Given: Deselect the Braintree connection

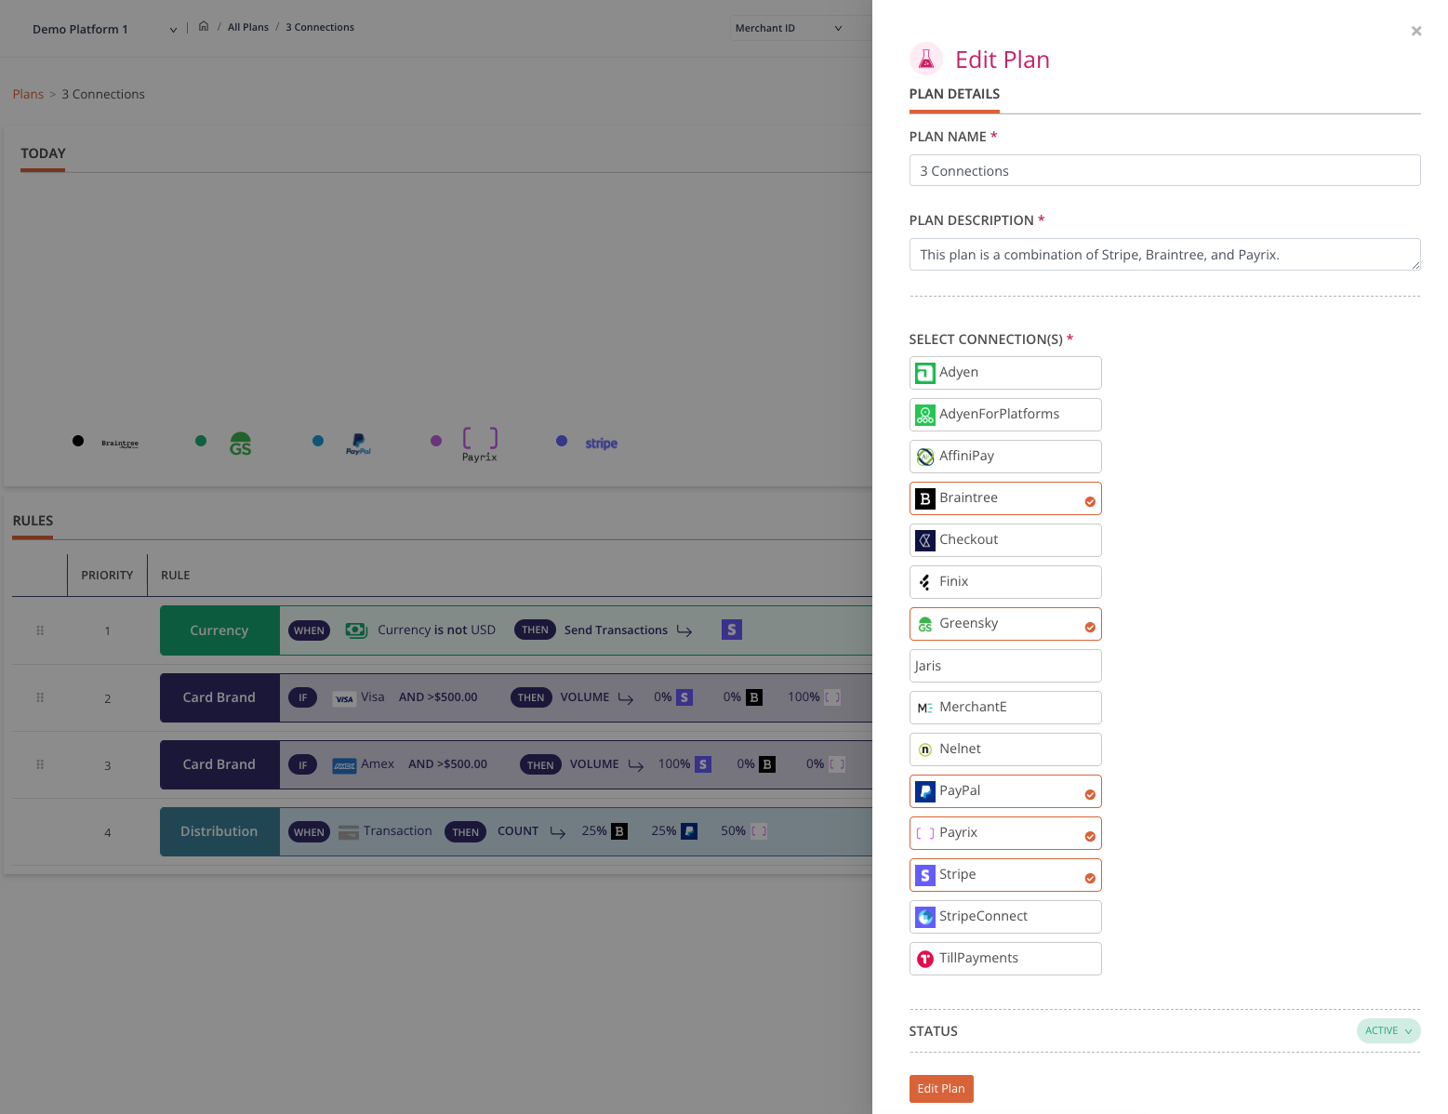Looking at the screenshot, I should point(1004,498).
